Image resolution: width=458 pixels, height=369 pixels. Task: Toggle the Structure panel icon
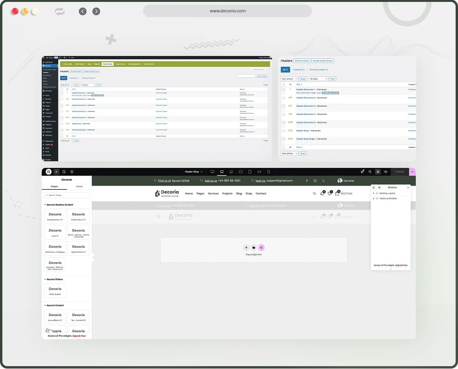378,172
